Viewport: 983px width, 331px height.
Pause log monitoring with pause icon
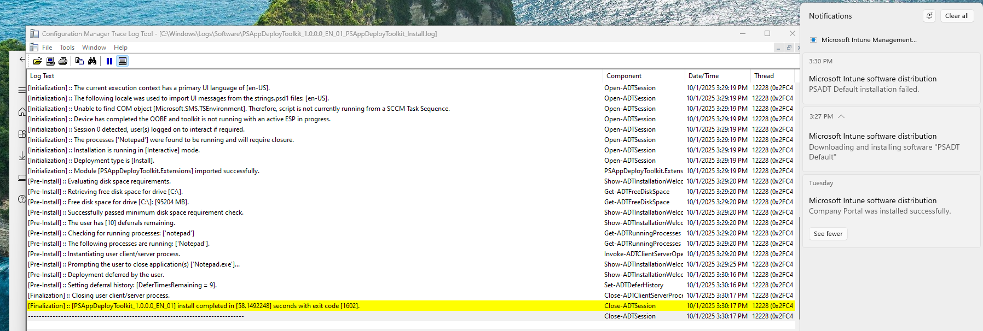tap(109, 61)
